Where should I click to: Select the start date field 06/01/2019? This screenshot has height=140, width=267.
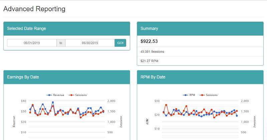click(x=32, y=43)
